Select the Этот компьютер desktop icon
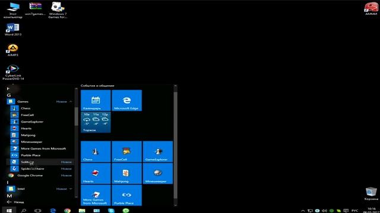The height and width of the screenshot is (213, 380). 13,10
